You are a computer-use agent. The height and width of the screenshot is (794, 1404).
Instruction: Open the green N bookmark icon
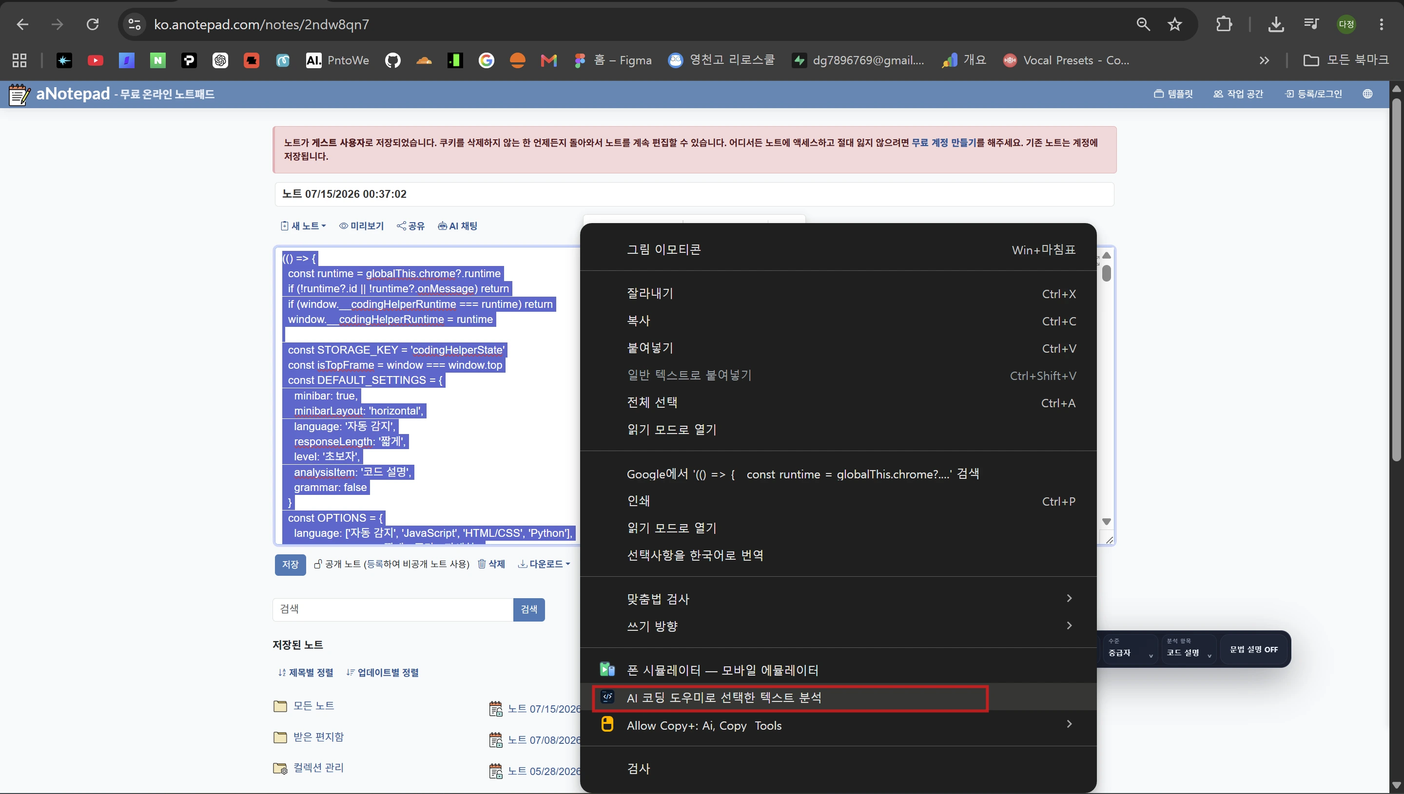pos(157,60)
